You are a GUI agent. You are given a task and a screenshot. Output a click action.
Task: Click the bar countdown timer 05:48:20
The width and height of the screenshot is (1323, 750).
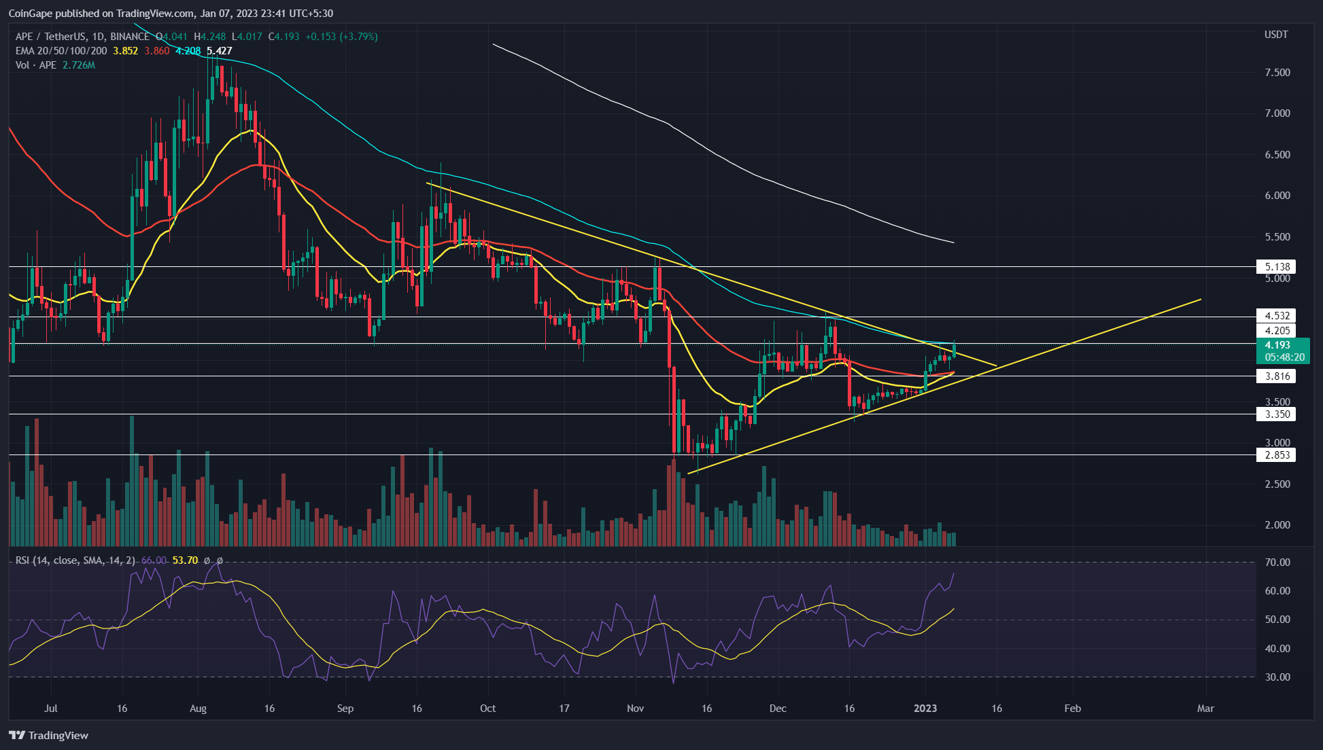(1284, 357)
